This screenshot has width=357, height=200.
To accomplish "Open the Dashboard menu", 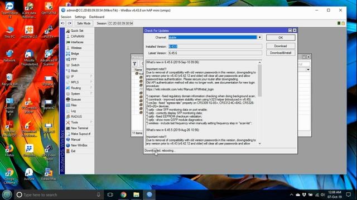I will pos(97,17).
